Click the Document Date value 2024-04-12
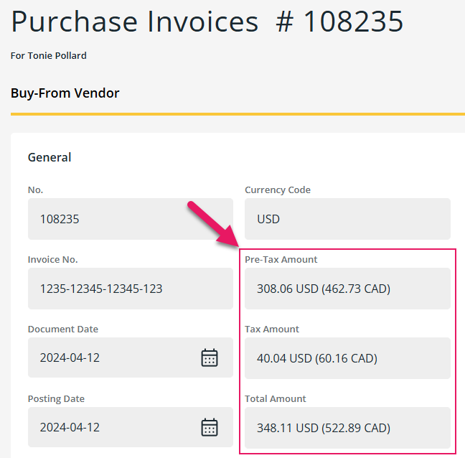 coord(70,357)
